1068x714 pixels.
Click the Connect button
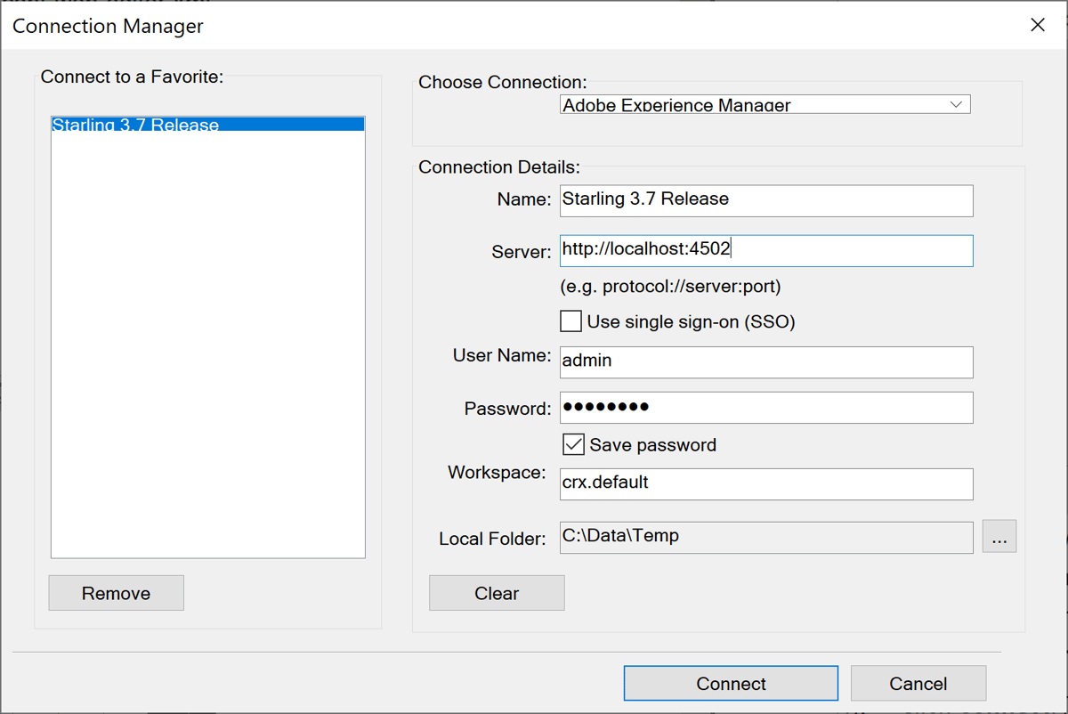[x=731, y=683]
